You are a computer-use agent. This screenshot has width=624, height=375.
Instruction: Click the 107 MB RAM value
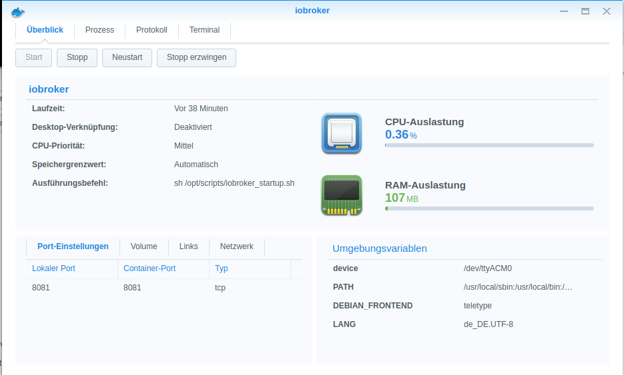pos(402,198)
